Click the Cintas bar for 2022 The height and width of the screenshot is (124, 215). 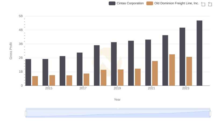pos(165,61)
